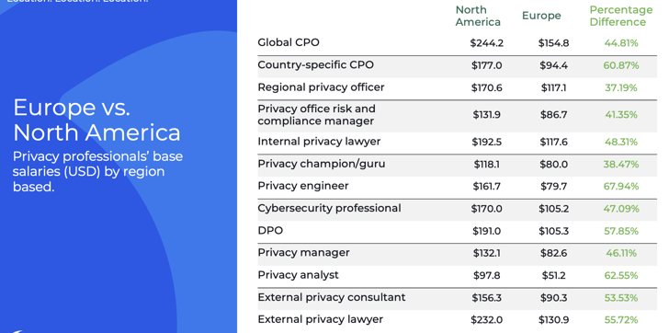Click the Europe column header
This screenshot has width=669, height=333.
coord(541,16)
